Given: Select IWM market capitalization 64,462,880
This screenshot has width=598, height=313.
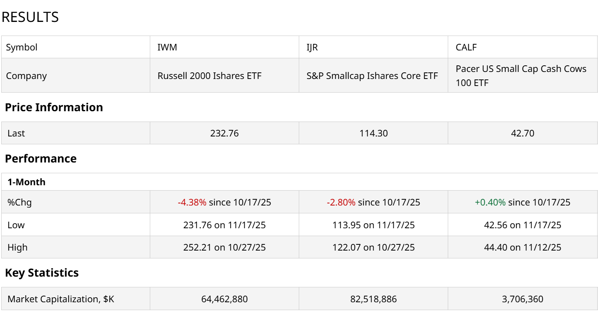Looking at the screenshot, I should tap(224, 299).
